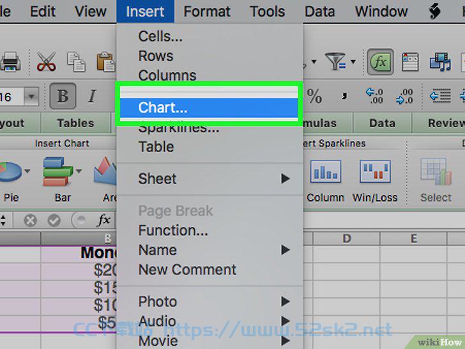Click the Copy documents icon
The height and width of the screenshot is (349, 465).
click(x=76, y=62)
